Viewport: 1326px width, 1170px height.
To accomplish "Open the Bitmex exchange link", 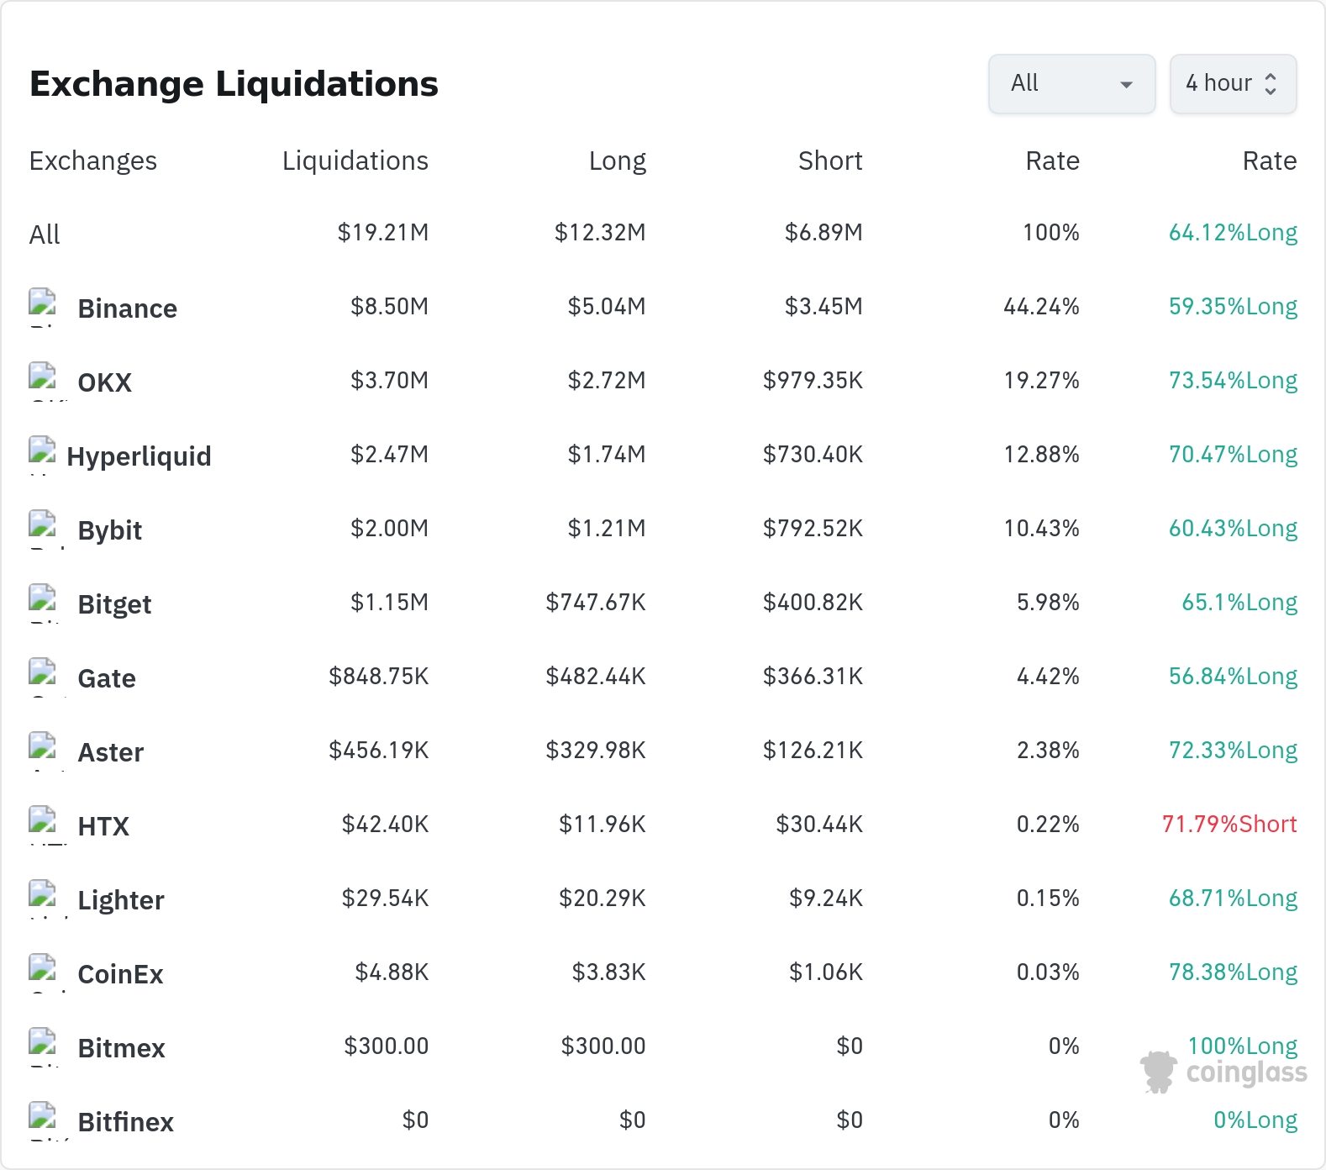I will click(121, 1048).
